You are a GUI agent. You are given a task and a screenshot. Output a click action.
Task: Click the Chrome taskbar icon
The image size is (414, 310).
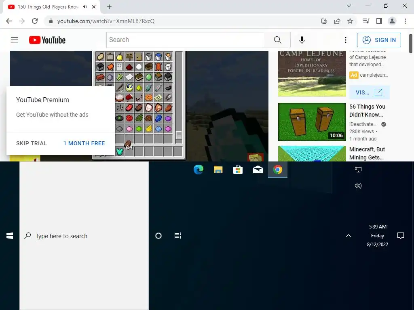tap(277, 170)
